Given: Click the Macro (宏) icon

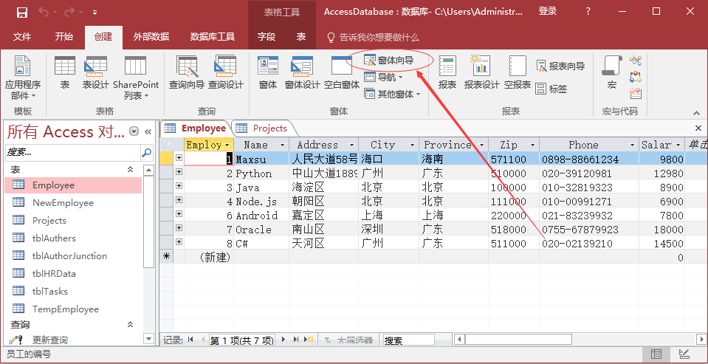Looking at the screenshot, I should point(611,72).
